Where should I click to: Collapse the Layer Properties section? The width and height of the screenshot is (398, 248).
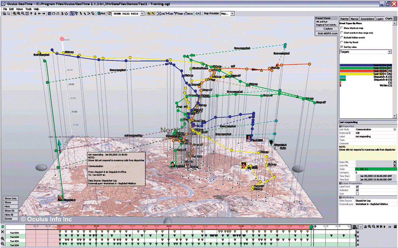tap(340, 183)
